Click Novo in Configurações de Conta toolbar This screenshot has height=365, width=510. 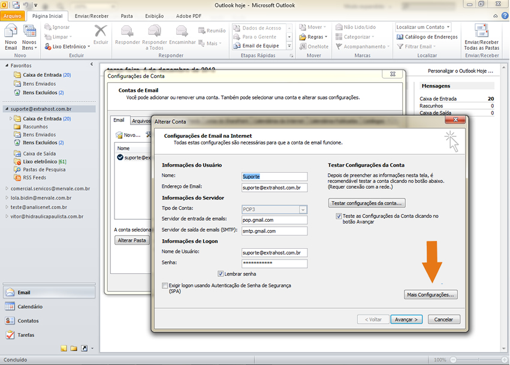coord(128,135)
